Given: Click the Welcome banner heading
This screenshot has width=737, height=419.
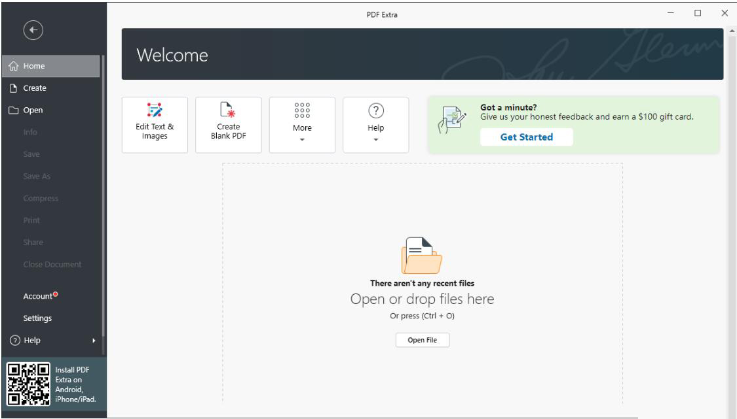Looking at the screenshot, I should click(172, 56).
